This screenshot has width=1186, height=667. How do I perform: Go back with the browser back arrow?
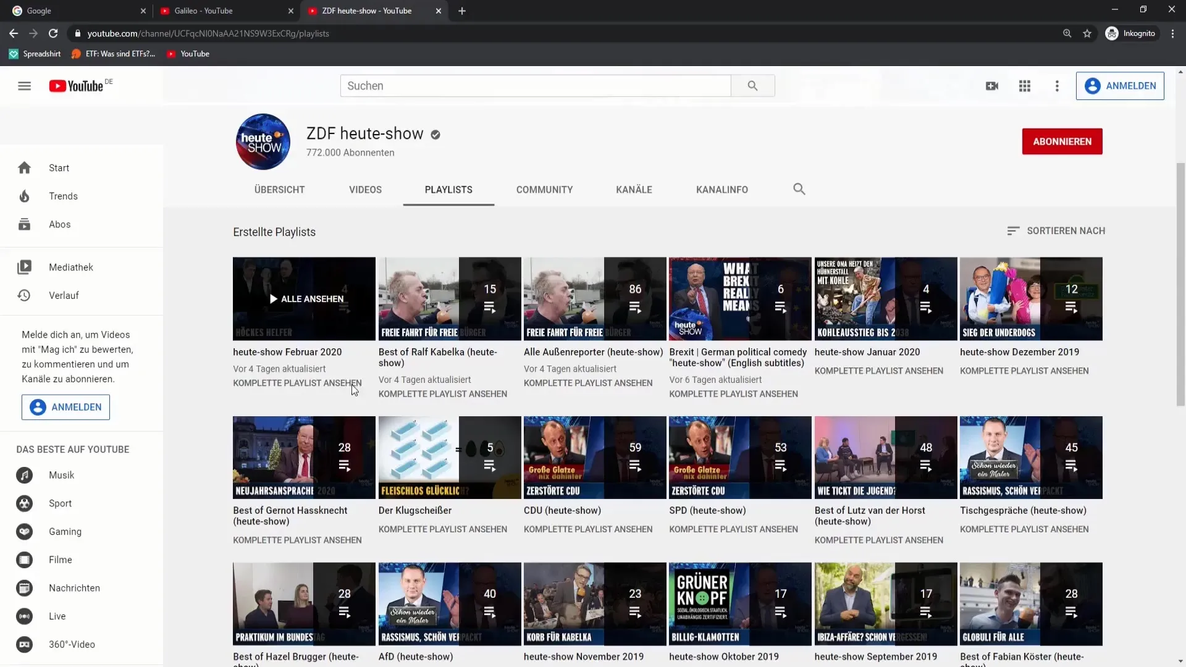tap(14, 33)
